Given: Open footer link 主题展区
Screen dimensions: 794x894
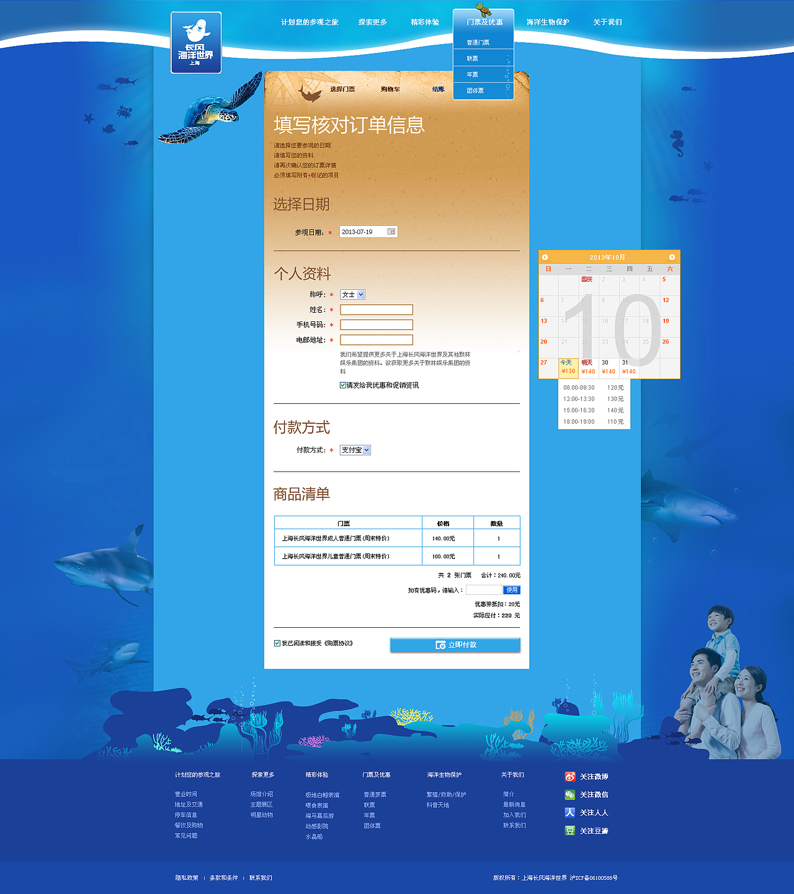Looking at the screenshot, I should [x=262, y=805].
